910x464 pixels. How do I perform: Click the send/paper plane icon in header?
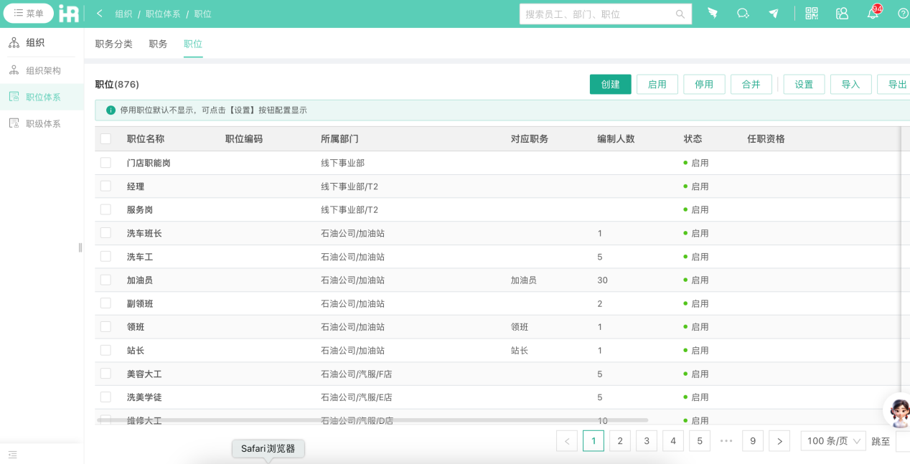774,13
